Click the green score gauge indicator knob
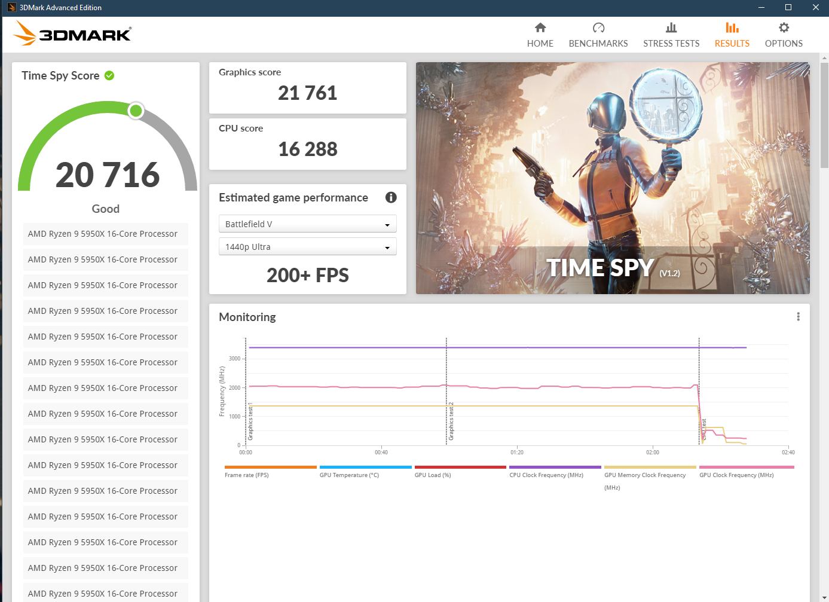The width and height of the screenshot is (829, 602). pos(135,111)
